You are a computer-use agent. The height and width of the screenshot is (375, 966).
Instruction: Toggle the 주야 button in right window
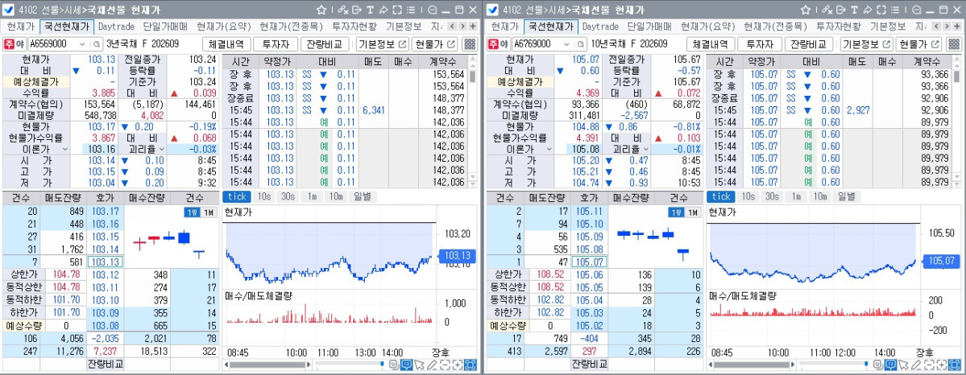[499, 44]
